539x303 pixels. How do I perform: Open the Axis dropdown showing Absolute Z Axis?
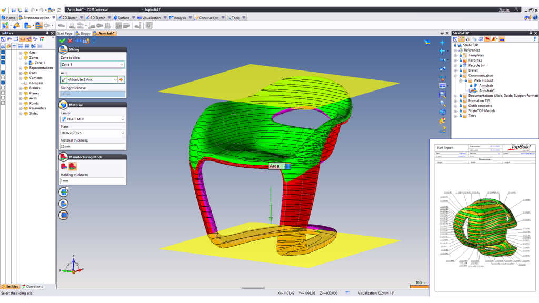(115, 80)
